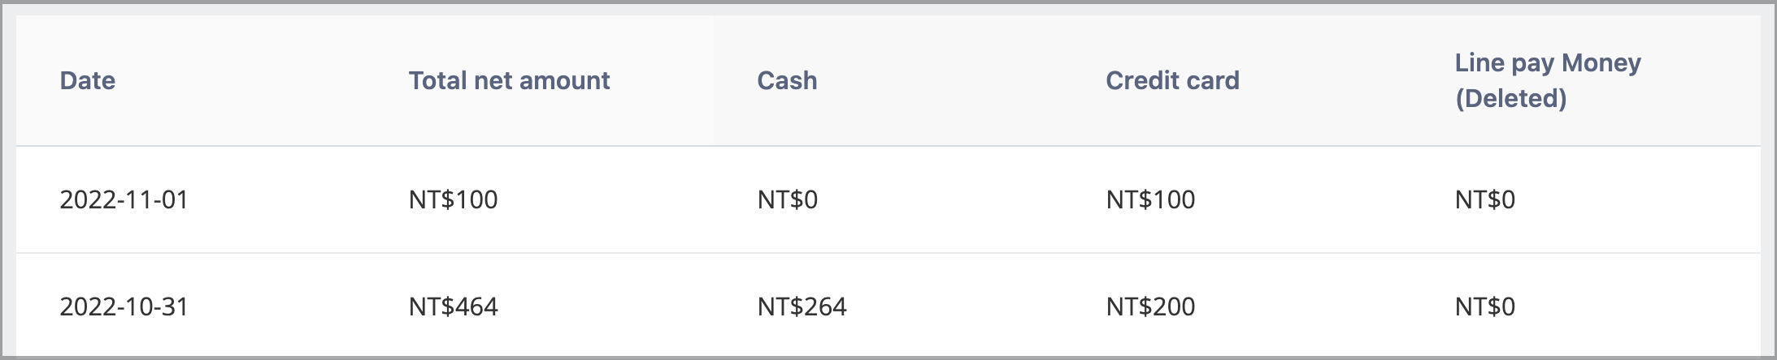Click the word (Deleted) in the header
The image size is (1777, 360).
[1510, 98]
